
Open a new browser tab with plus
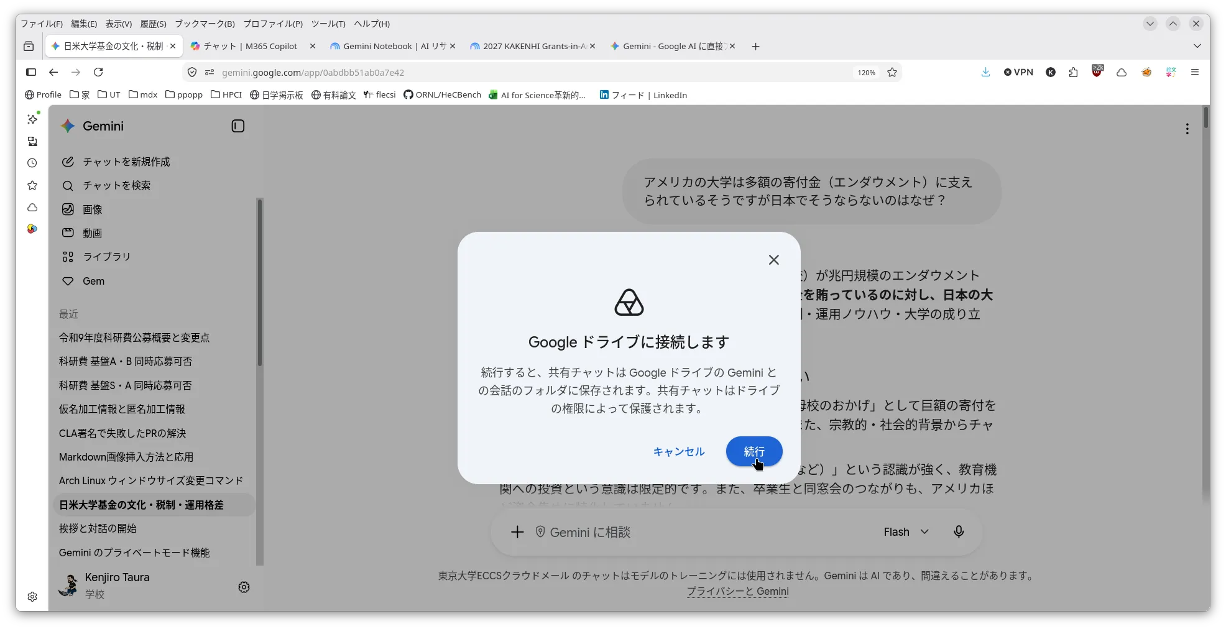click(x=755, y=46)
